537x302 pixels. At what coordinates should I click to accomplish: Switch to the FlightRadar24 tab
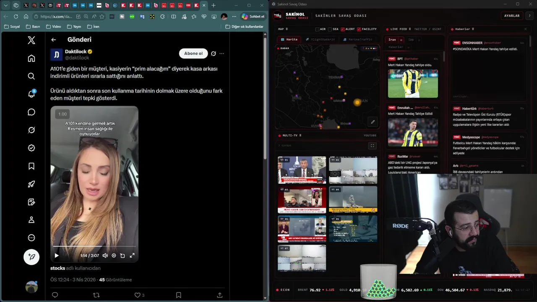pyautogui.click(x=320, y=39)
